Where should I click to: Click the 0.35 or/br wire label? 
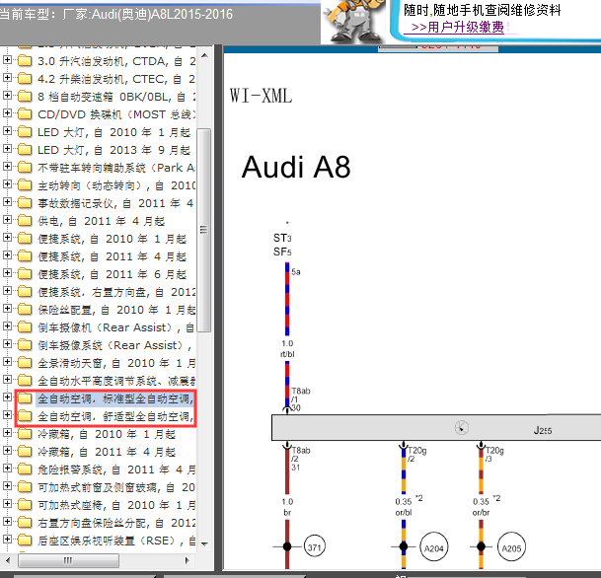pos(481,507)
